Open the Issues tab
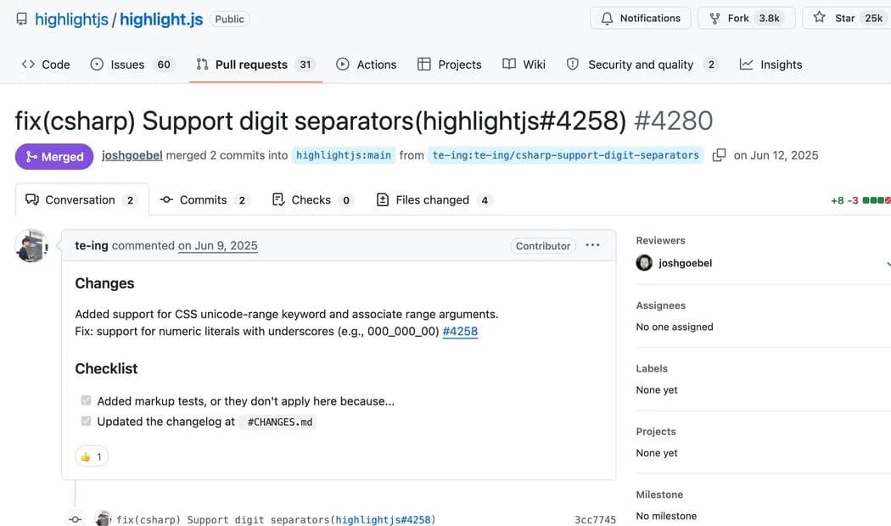Viewport: 891px width, 526px height. tap(132, 64)
